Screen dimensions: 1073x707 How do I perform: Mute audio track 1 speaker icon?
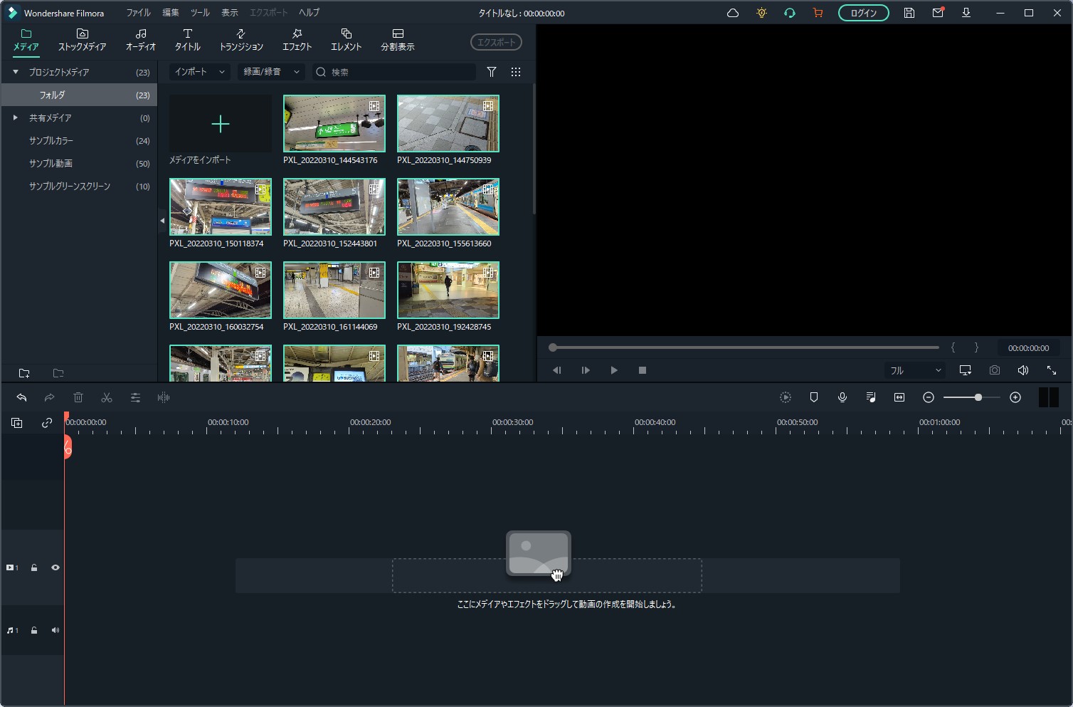pos(55,630)
